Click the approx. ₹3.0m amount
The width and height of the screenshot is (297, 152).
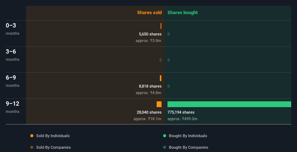pos(148,41)
